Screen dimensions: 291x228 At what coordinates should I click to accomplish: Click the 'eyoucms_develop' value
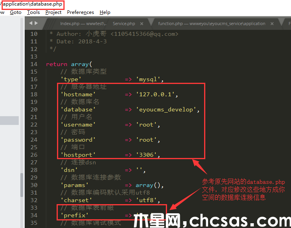[x=166, y=110]
